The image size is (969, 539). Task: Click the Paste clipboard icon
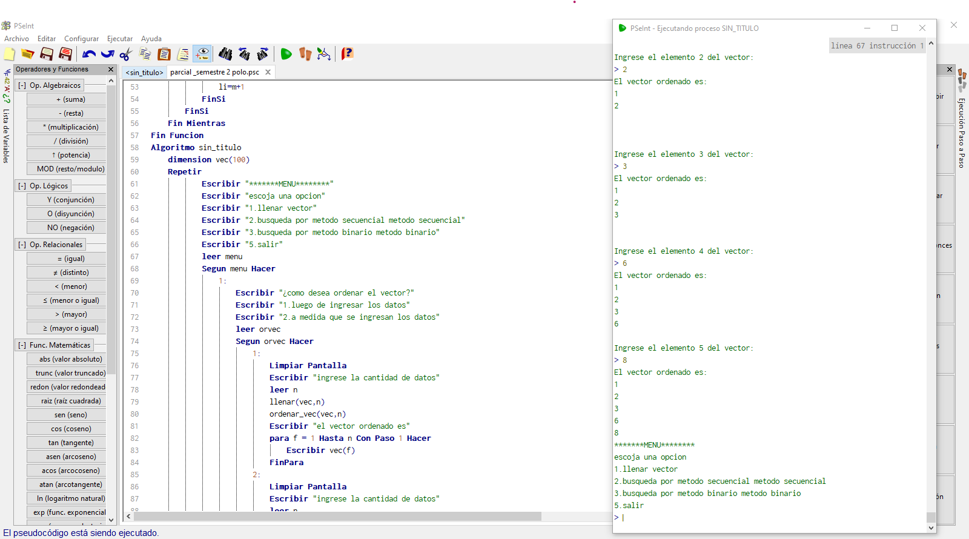pos(164,54)
